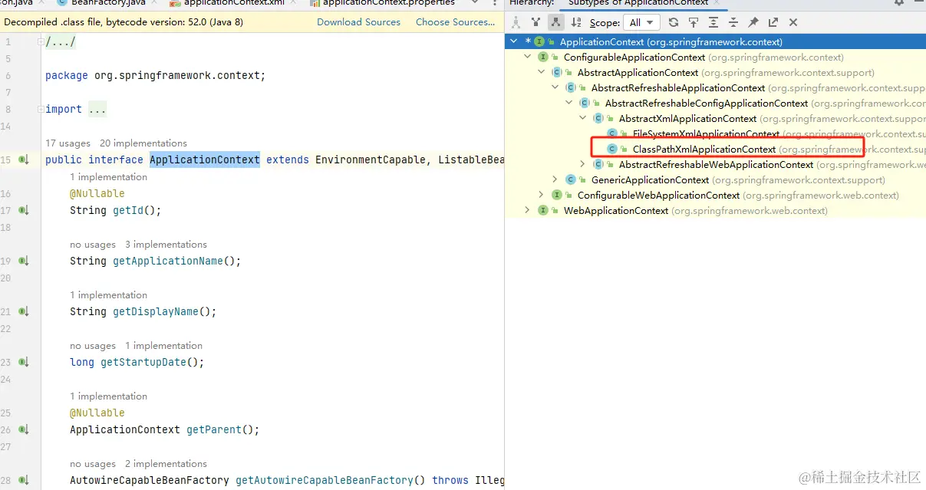
Task: Show class hierarchy icon in Hierarchy toolbar
Action: pyautogui.click(x=516, y=22)
